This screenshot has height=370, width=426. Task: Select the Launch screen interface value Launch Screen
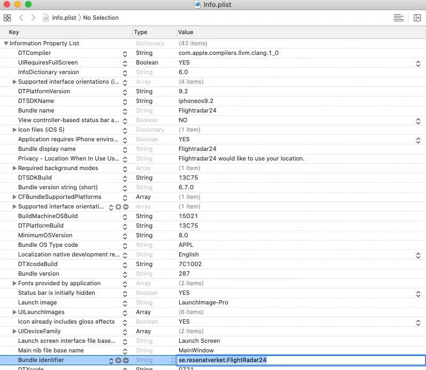(199, 341)
